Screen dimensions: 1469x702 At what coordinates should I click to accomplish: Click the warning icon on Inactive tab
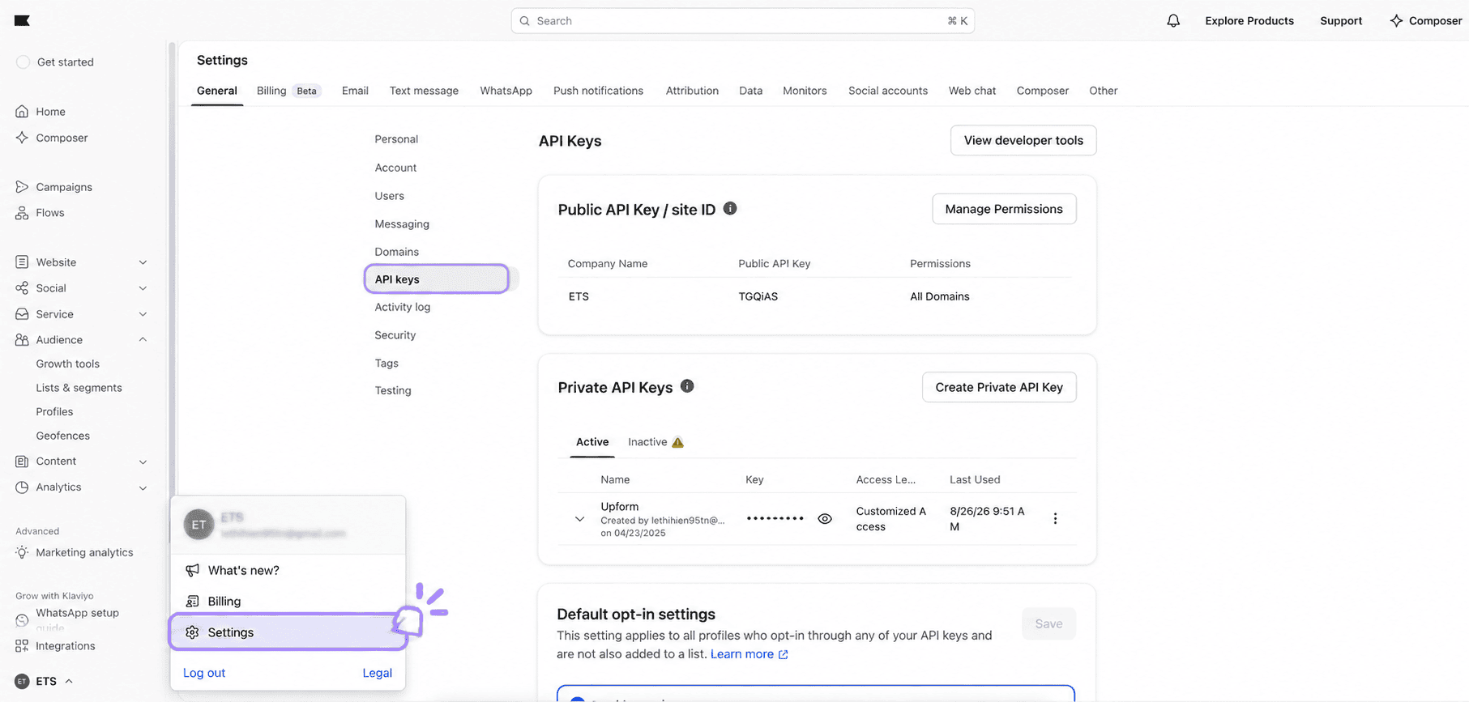(678, 442)
